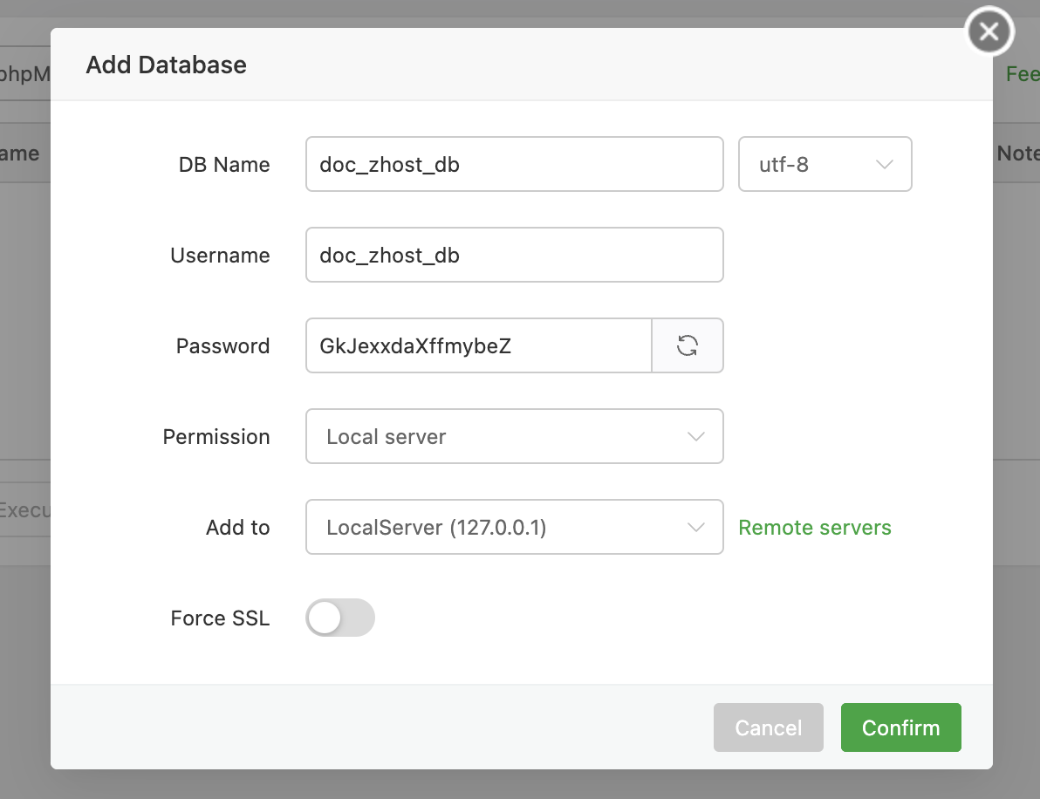Expand the Permission dropdown showing Local server

pos(514,436)
